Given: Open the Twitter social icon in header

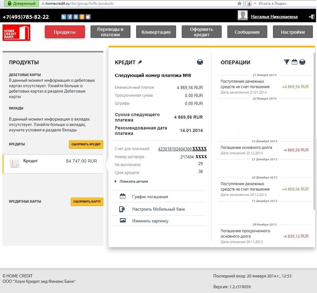Looking at the screenshot, I should (x=64, y=17).
